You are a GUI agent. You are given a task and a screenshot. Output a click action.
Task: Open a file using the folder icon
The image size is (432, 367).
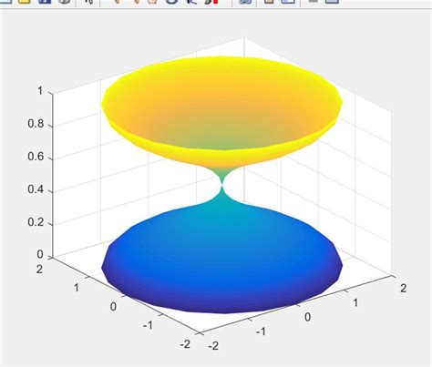click(x=26, y=1)
